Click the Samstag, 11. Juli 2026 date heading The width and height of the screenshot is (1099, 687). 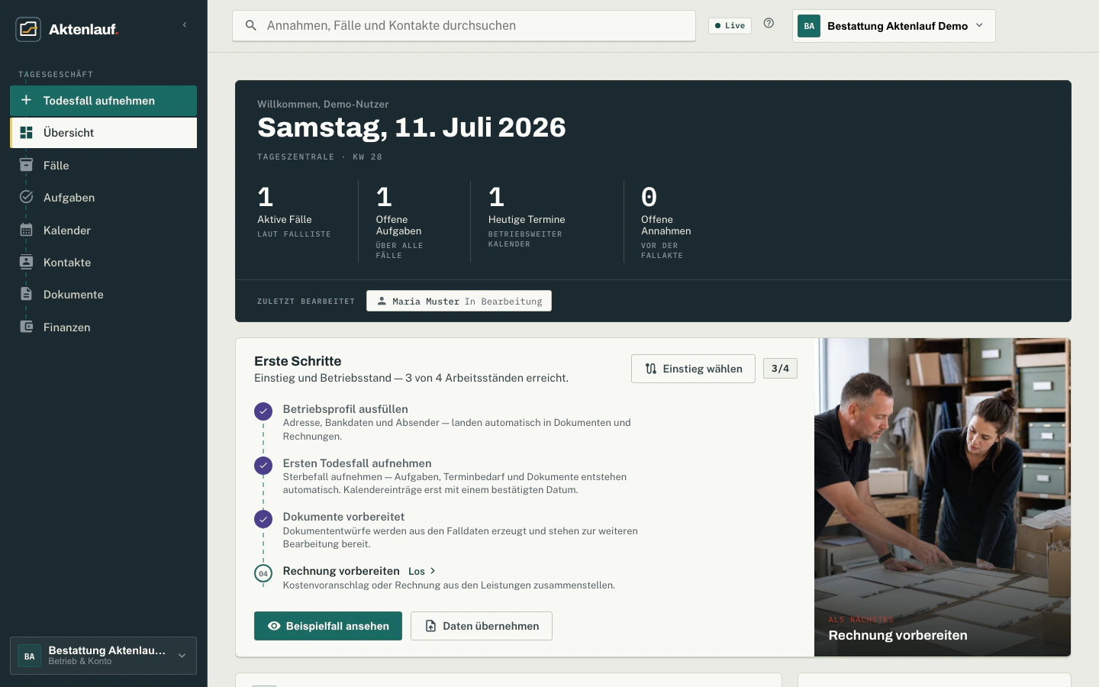pyautogui.click(x=412, y=127)
